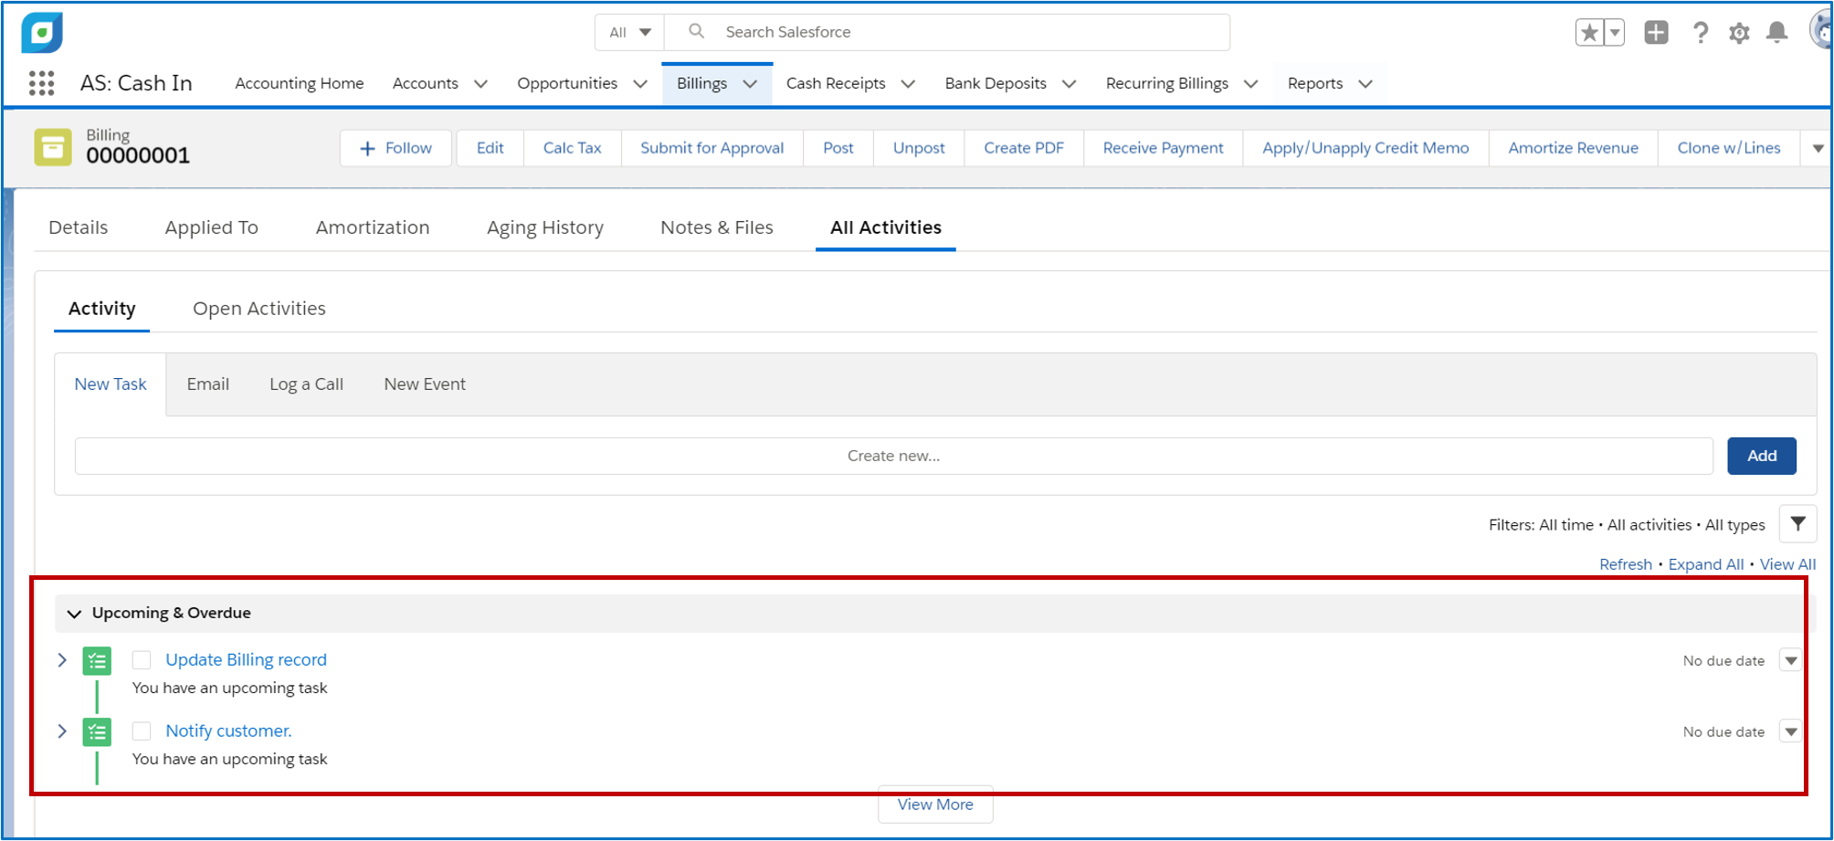Open the Accounts nav item
Screen dimensions: 1834x841
coord(426,83)
